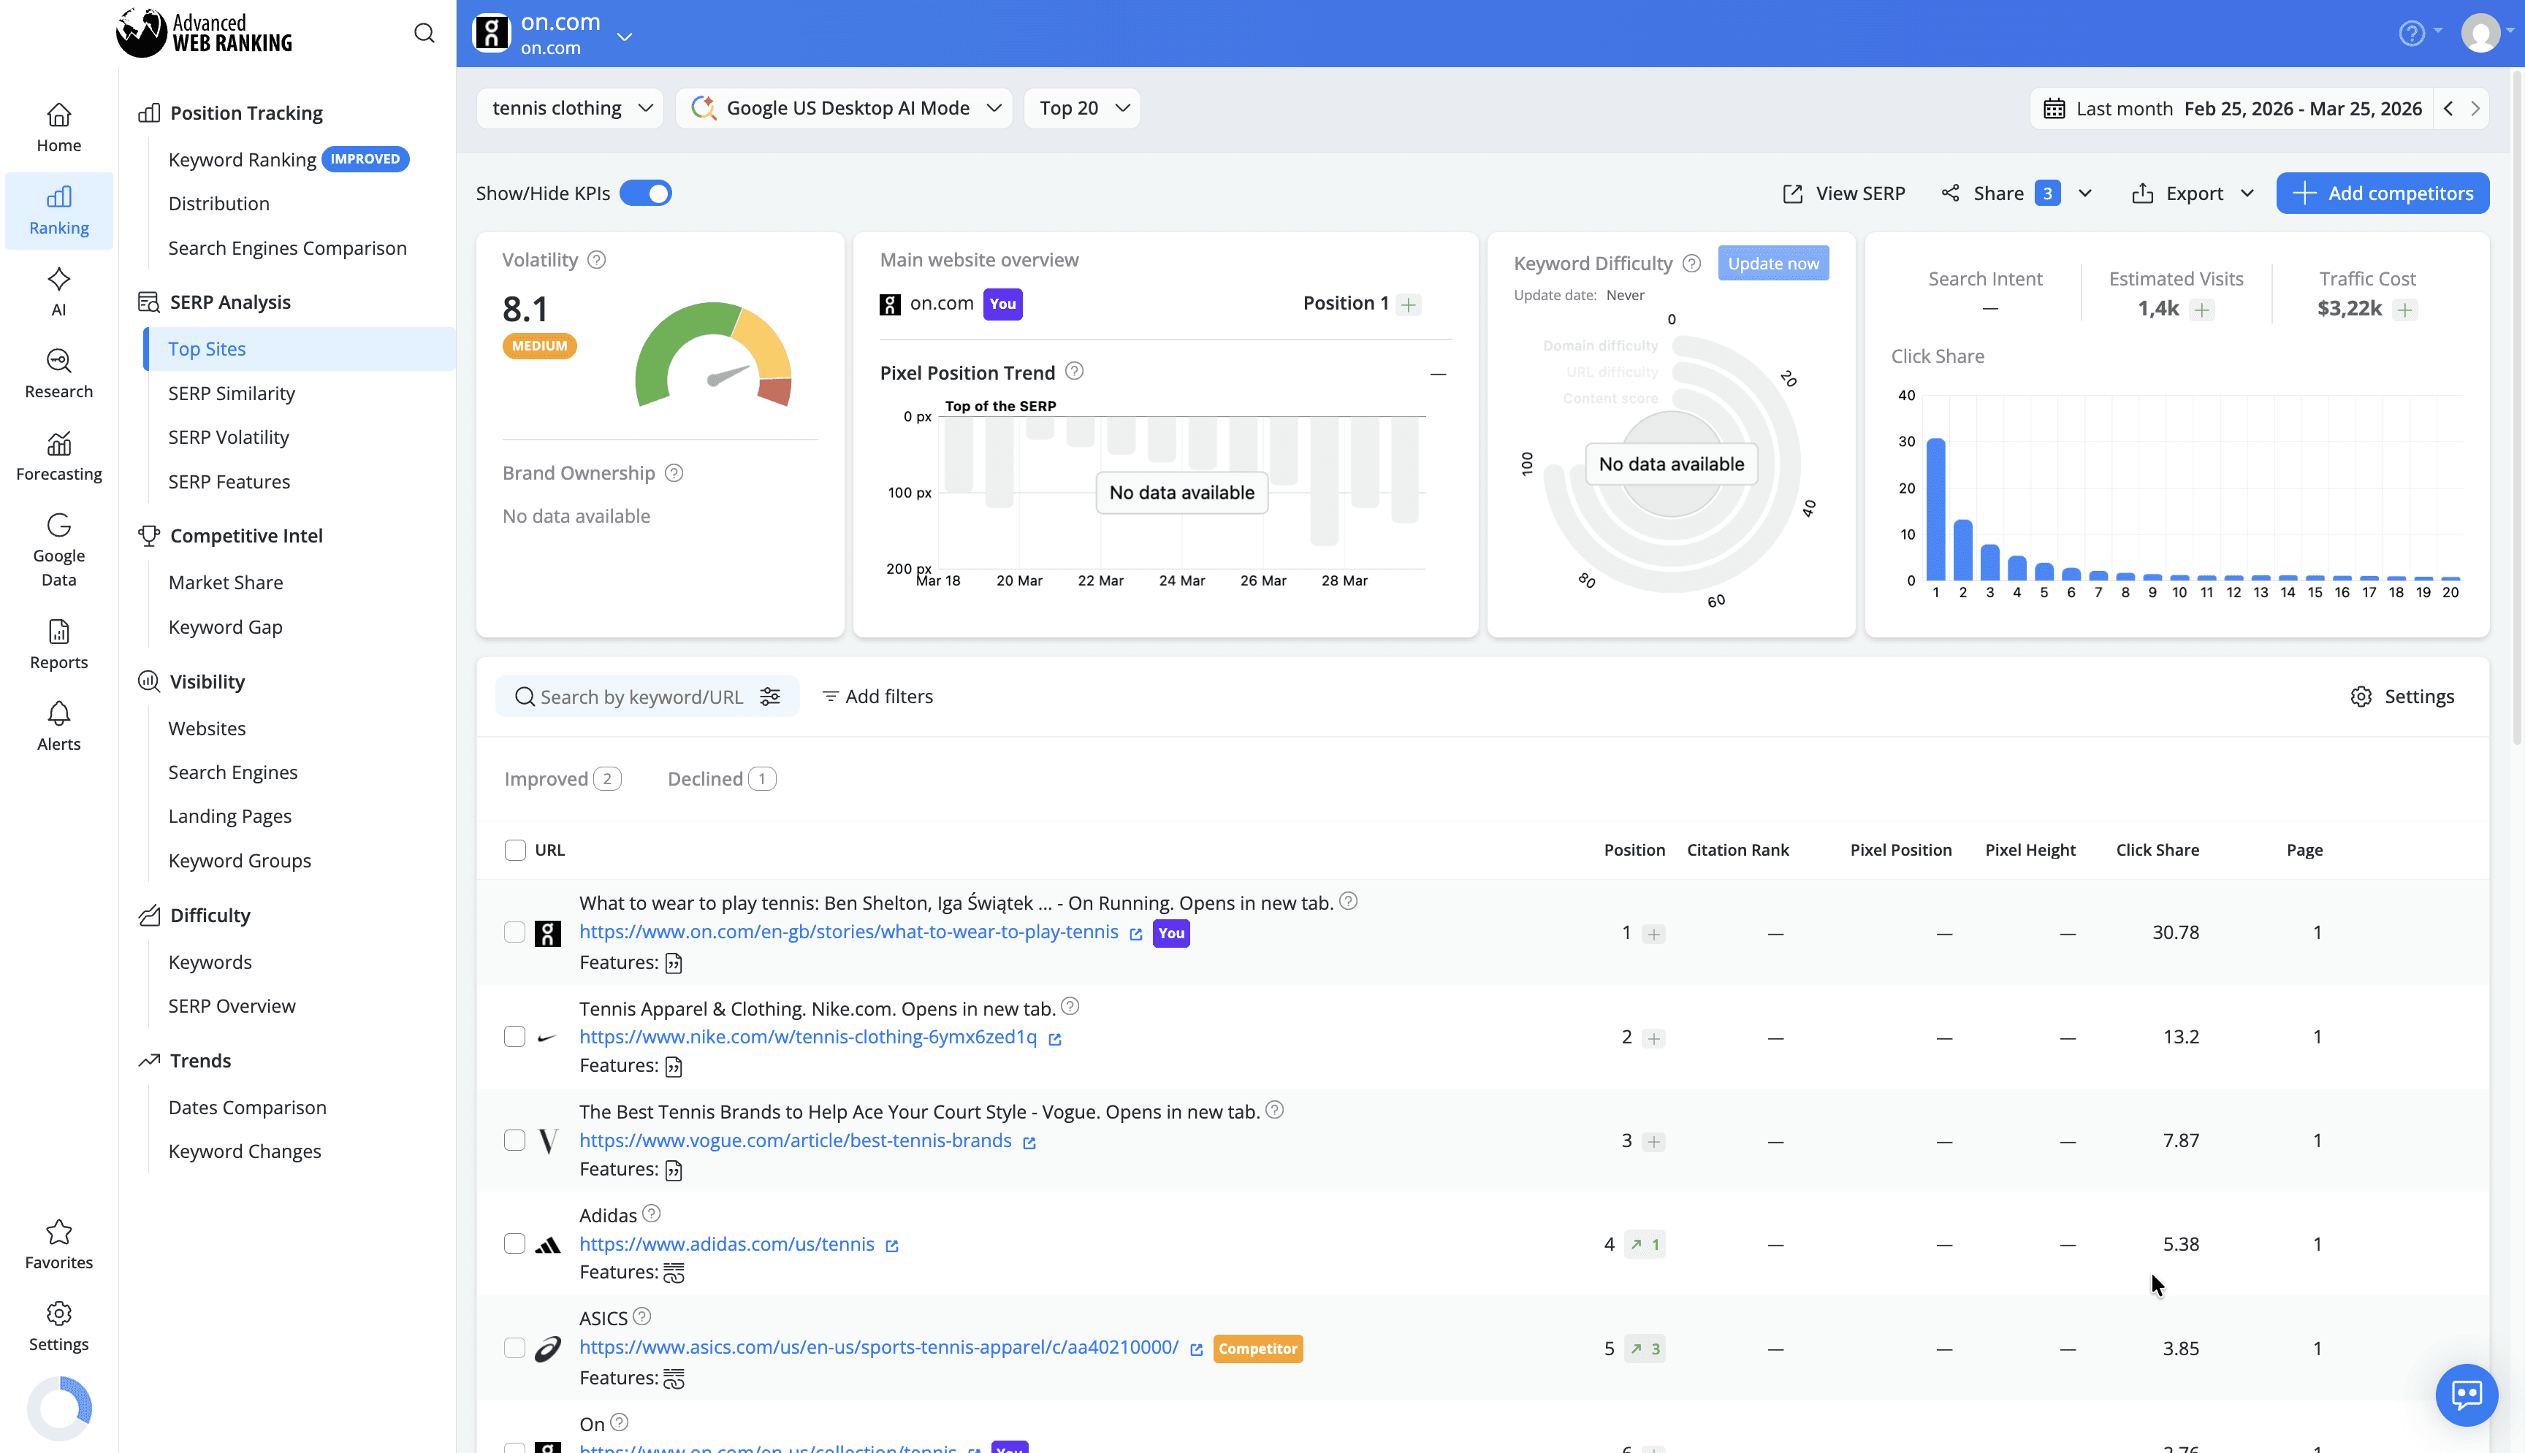Check the checkbox on the Nike row

(515, 1036)
